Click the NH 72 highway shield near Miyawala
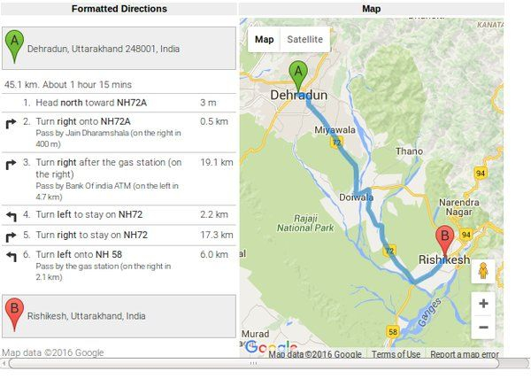 (x=336, y=142)
